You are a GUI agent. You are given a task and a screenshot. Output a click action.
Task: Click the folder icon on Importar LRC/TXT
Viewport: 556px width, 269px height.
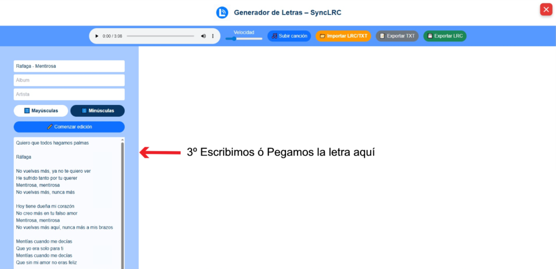(x=322, y=36)
